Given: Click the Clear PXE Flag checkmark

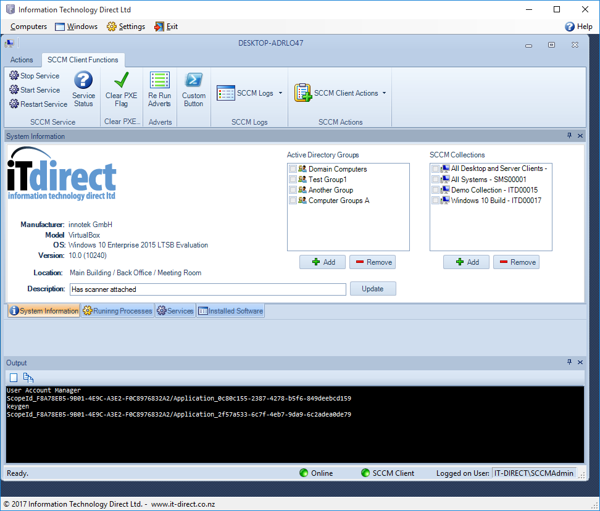Looking at the screenshot, I should point(122,81).
